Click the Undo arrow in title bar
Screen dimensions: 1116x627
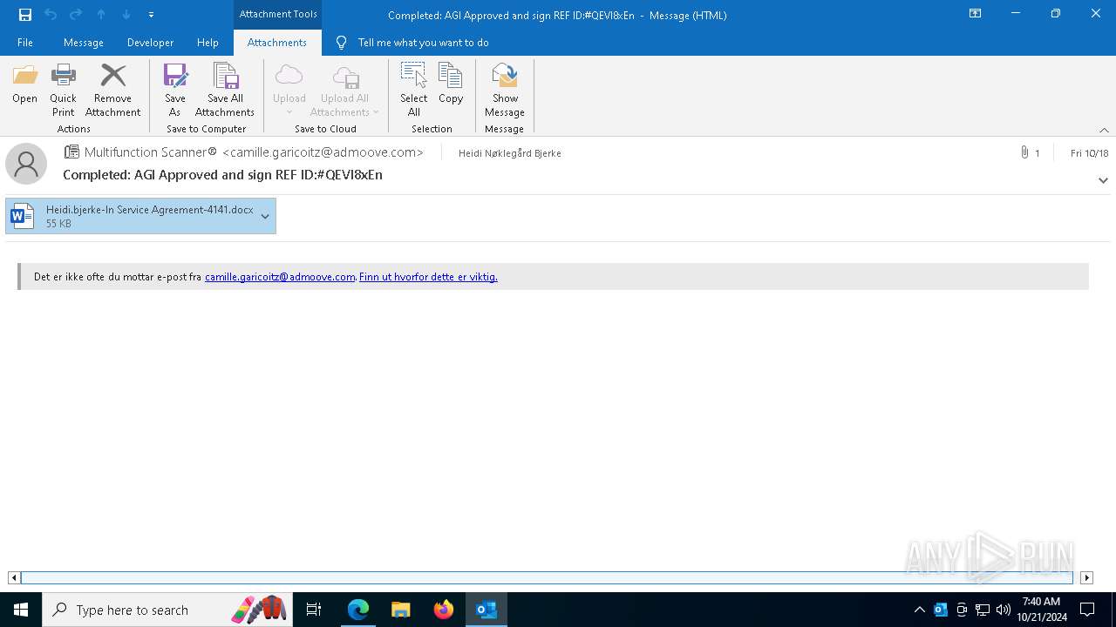tap(51, 15)
